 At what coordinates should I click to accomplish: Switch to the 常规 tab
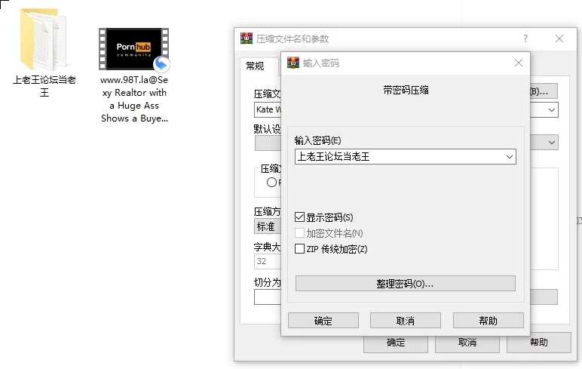(x=256, y=66)
